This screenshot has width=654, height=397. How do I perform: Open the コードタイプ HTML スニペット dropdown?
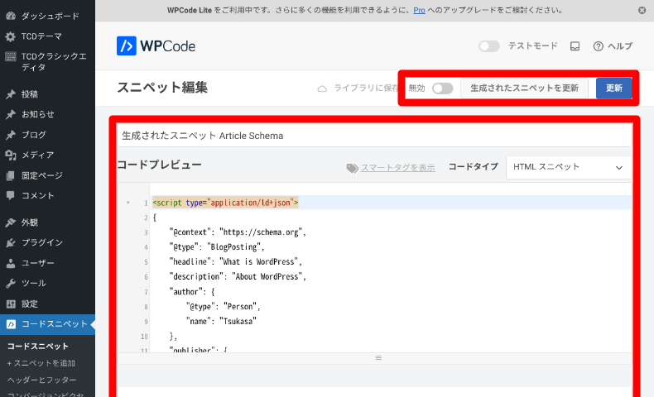click(569, 167)
